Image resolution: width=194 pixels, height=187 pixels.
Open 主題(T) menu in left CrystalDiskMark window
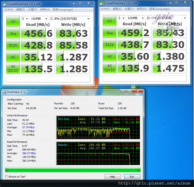(x=32, y=10)
